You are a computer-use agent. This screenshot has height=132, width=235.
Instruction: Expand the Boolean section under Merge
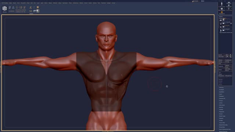coord(221,79)
